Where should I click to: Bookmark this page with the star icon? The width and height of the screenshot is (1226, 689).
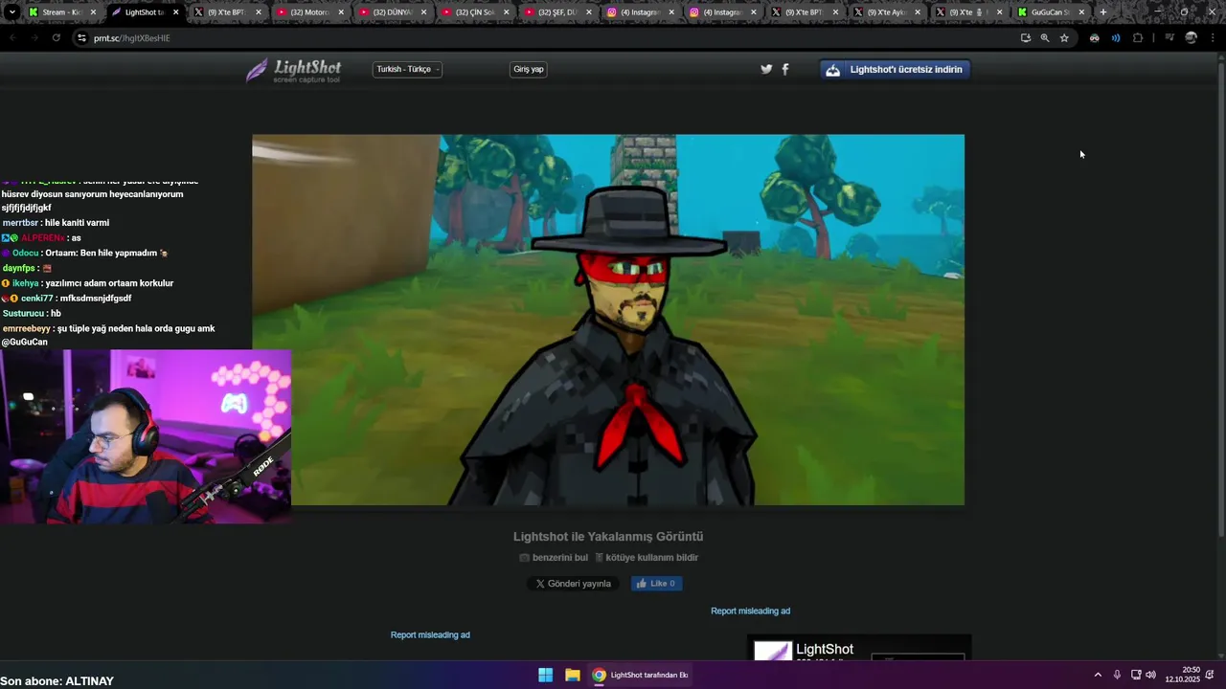point(1064,38)
